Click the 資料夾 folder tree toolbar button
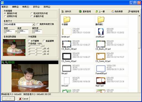The width and height of the screenshot is (142, 102). [66, 12]
